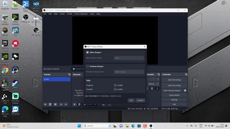This screenshot has height=129, width=230.
Task: Open Settings from Controls dock
Action: coord(174,100)
